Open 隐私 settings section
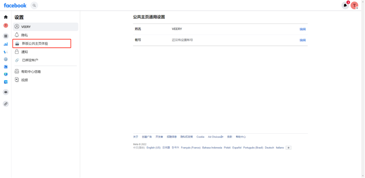365x178 pixels. (25, 35)
